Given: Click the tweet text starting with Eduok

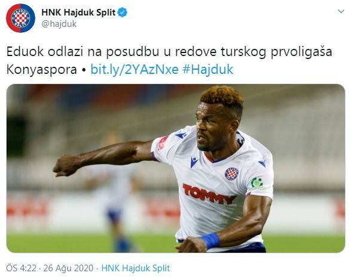Looking at the screenshot, I should [169, 60].
